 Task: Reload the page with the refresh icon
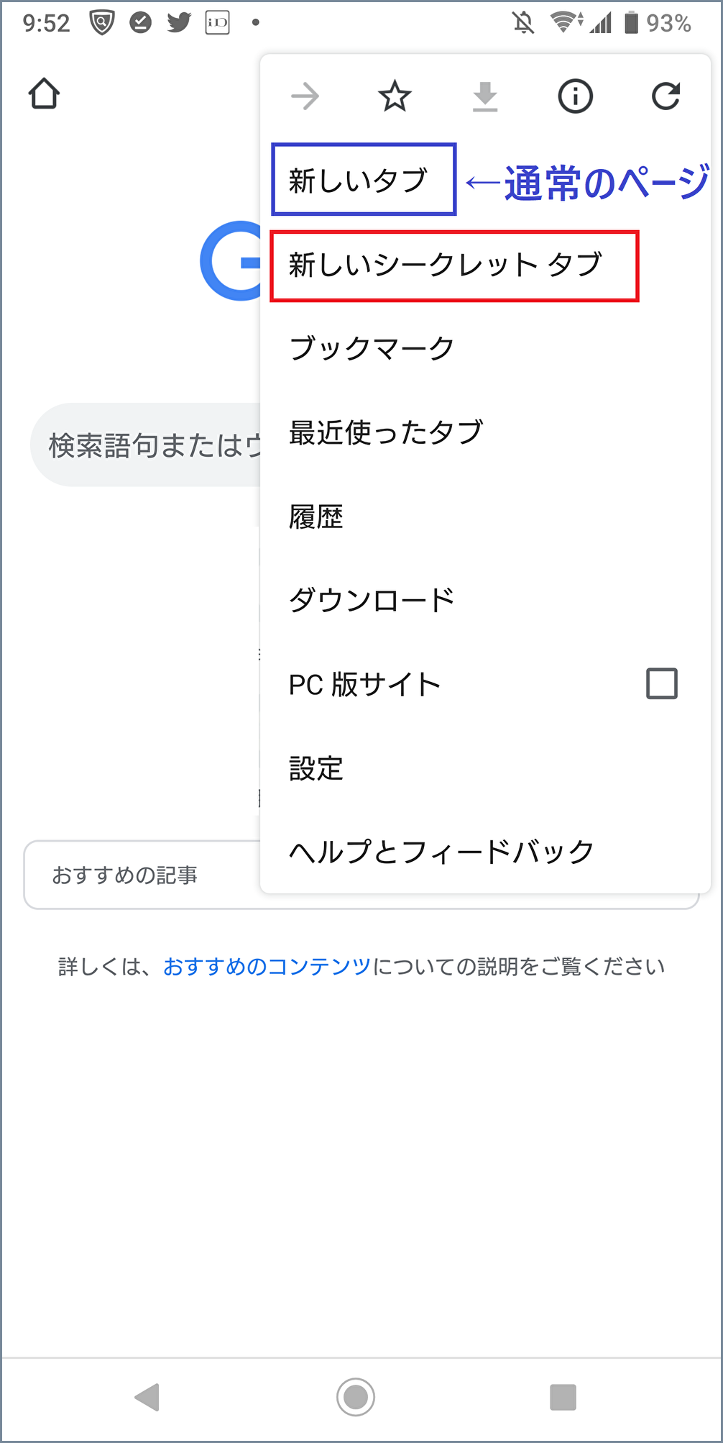[x=666, y=96]
